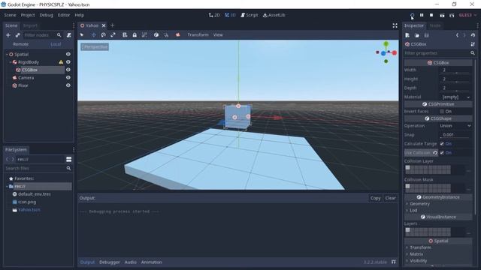Toggle visibility of Spatial node
The height and width of the screenshot is (270, 481).
click(68, 54)
